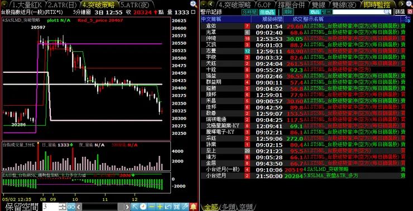Click the alert bell icon
The image size is (413, 211).
click(193, 207)
